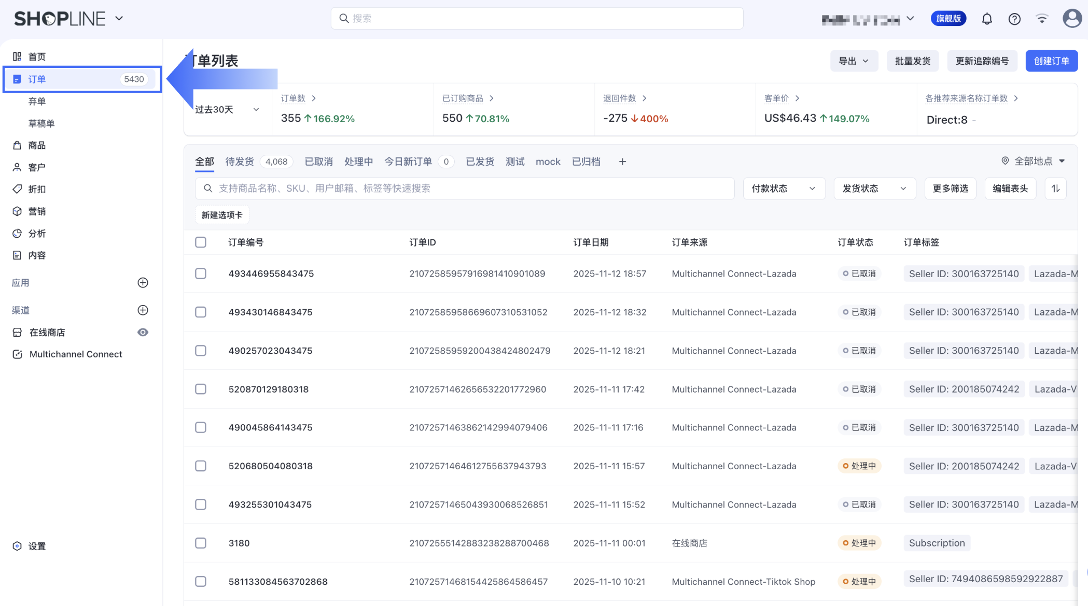Open the 商品 products menu item
This screenshot has height=606, width=1088.
point(36,146)
